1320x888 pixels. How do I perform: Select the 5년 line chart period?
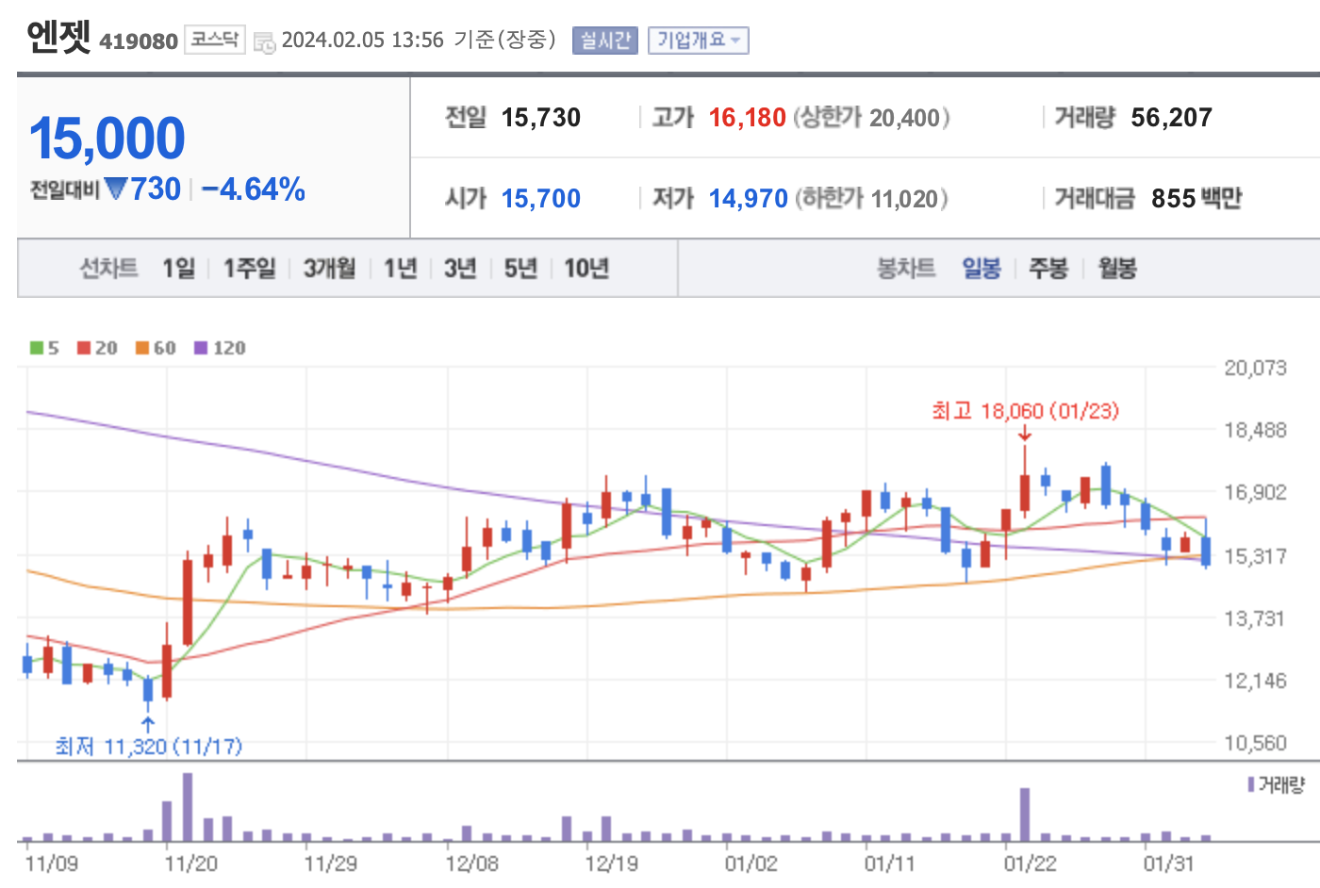pos(520,269)
